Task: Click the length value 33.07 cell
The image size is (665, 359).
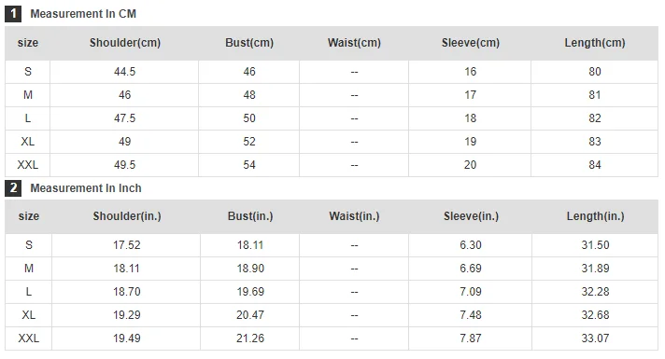Action: tap(595, 338)
